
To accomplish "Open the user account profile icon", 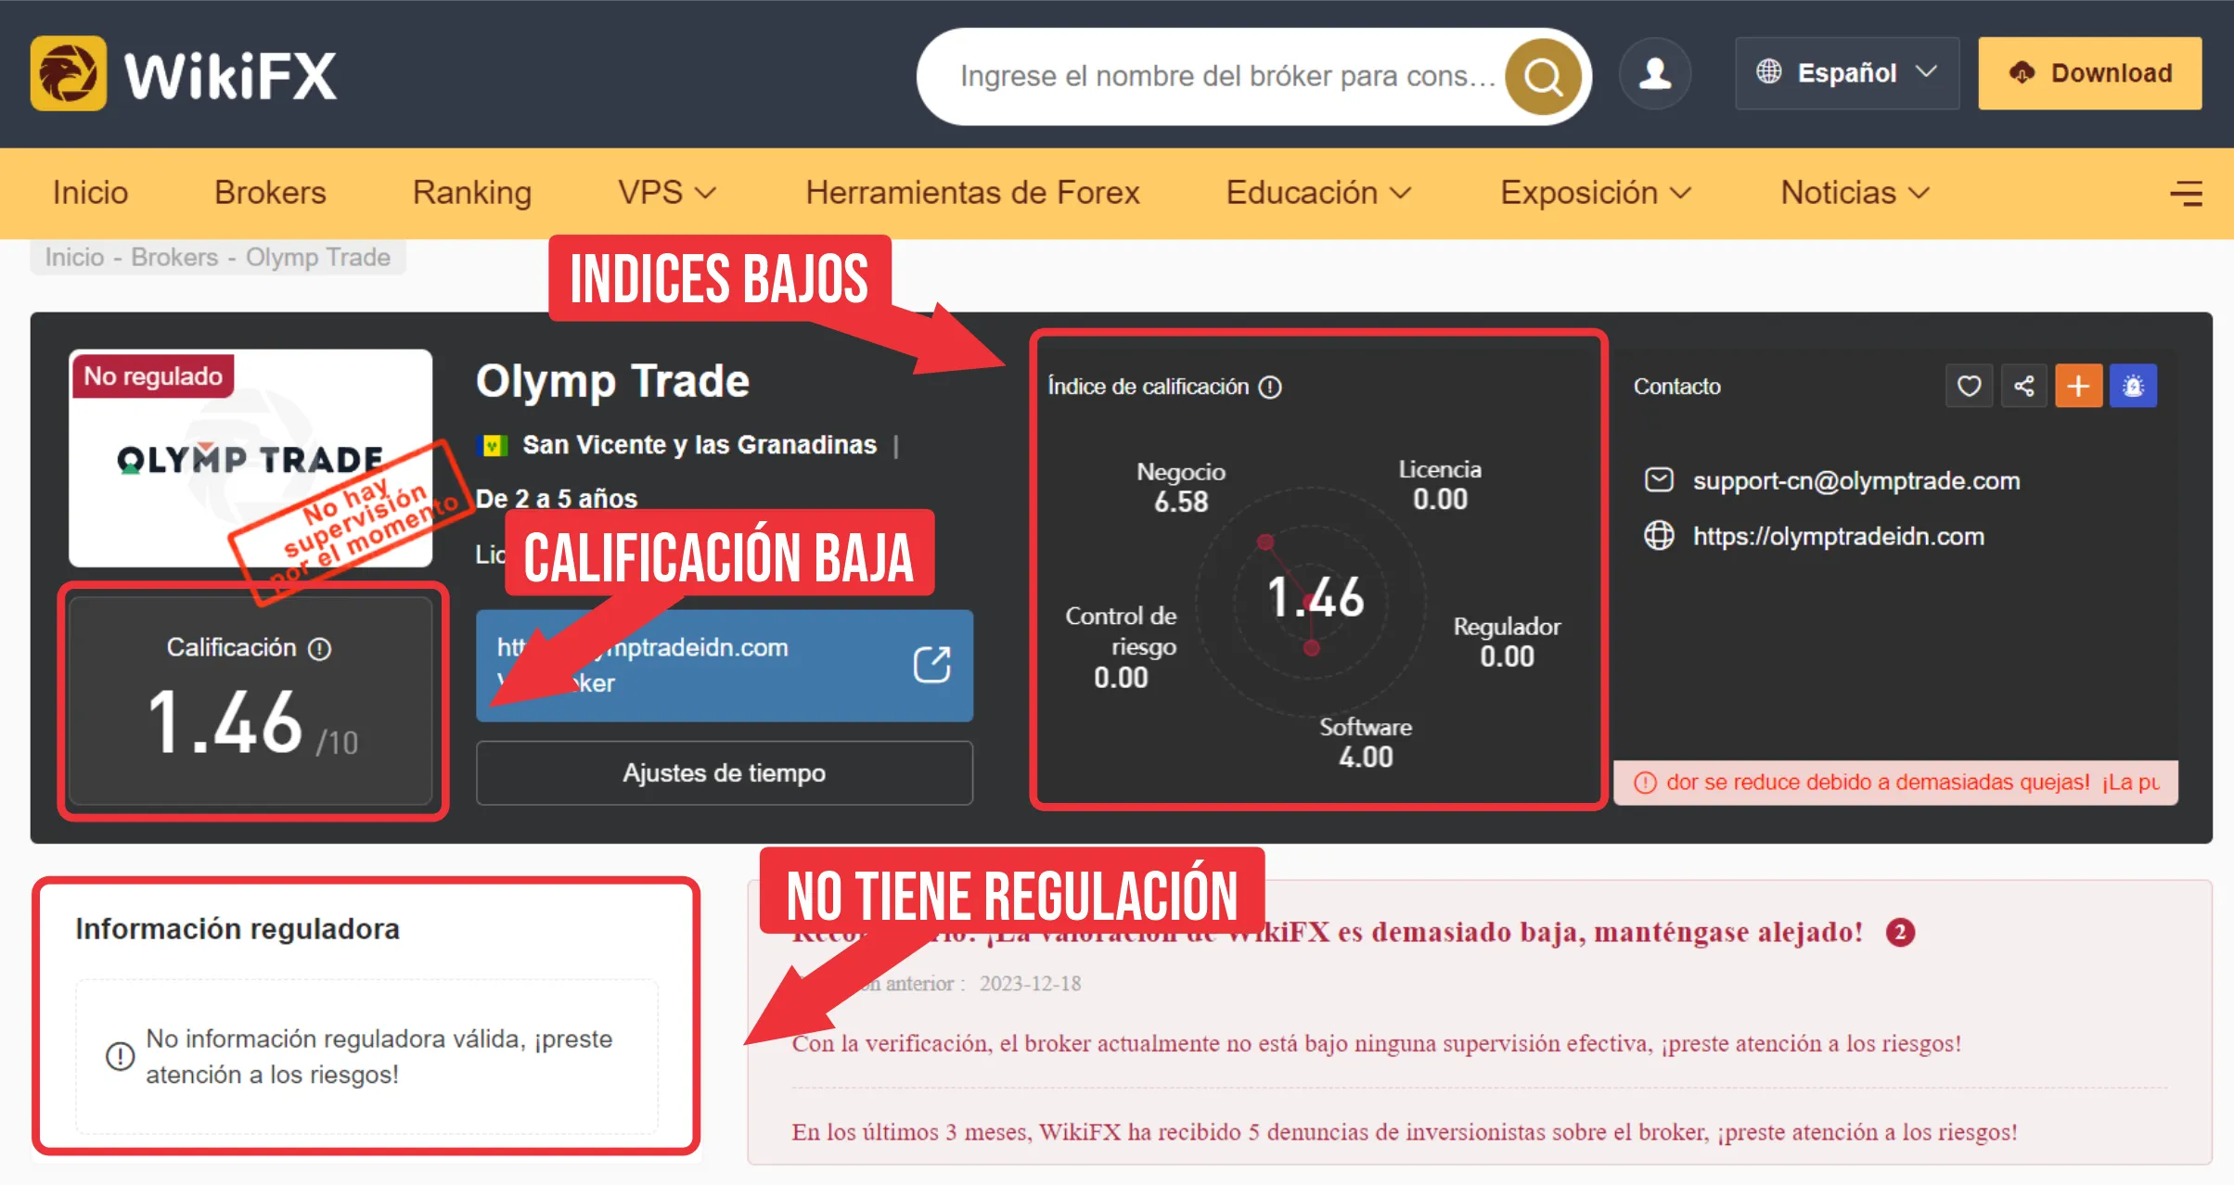I will [x=1655, y=74].
